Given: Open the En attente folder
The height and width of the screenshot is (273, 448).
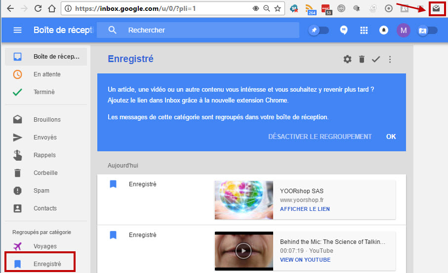Looking at the screenshot, I should [46, 74].
